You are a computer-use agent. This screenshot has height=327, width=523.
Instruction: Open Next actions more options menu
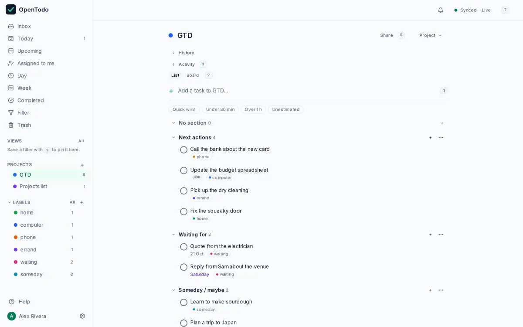pos(441,137)
